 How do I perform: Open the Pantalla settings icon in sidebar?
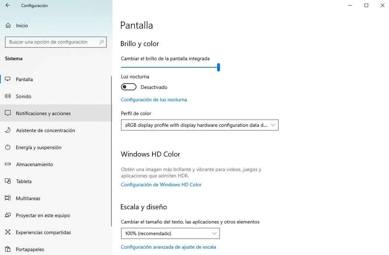click(8, 79)
